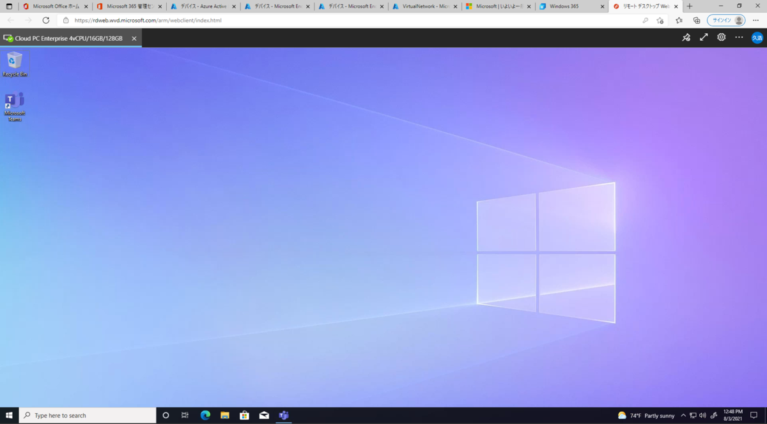Screen dimensions: 767x424
Task: Click the taskbar clock showing 12:48 PM
Action: [733, 416]
